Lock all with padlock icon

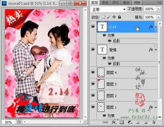point(119,17)
